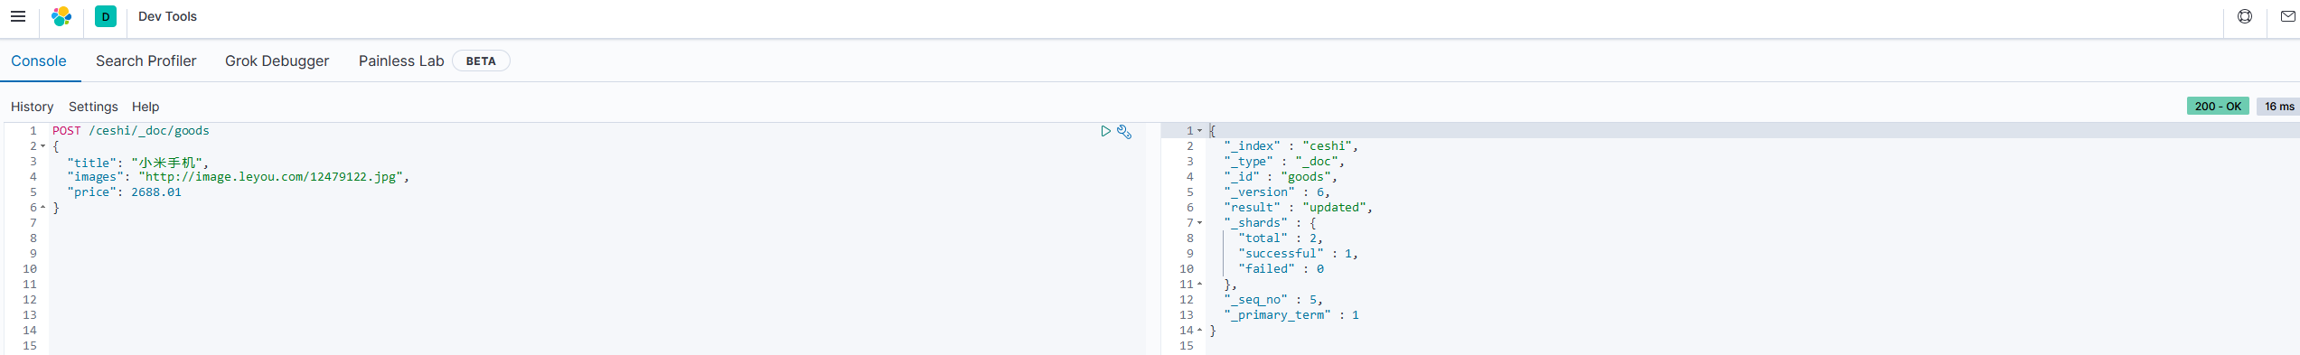
Task: Open the Painless Lab tab
Action: coord(401,61)
